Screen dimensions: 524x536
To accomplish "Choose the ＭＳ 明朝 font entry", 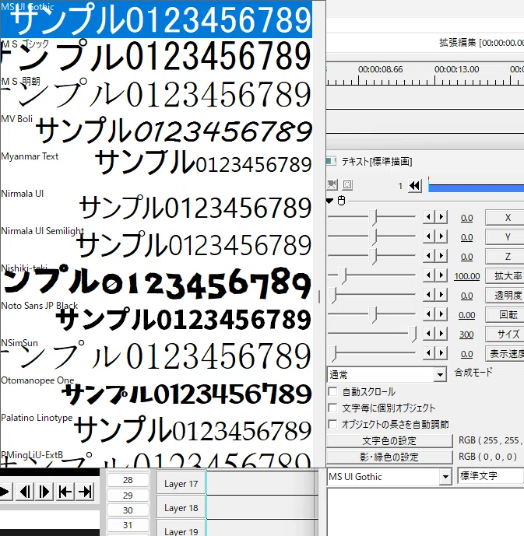I will 156,93.
